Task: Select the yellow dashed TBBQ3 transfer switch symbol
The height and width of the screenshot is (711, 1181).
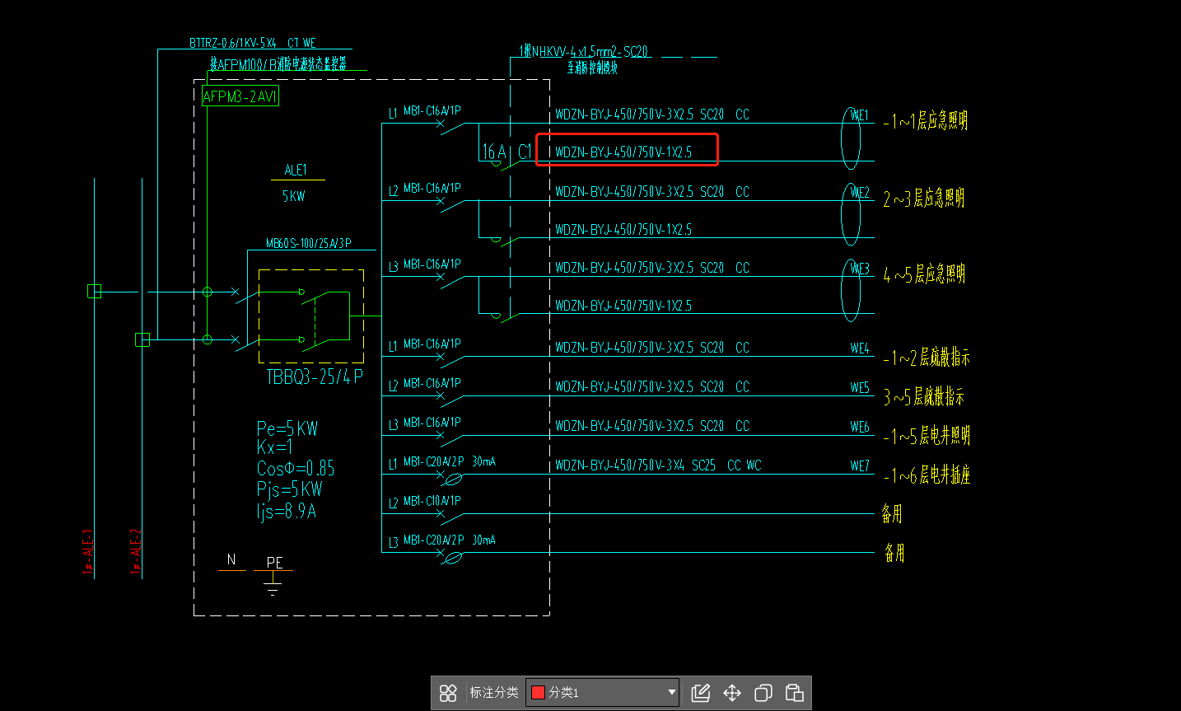Action: [311, 316]
